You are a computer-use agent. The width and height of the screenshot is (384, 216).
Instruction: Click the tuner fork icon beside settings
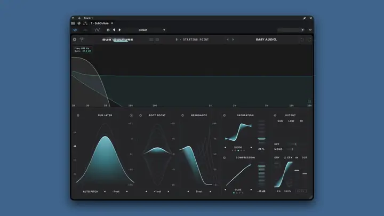(82, 39)
